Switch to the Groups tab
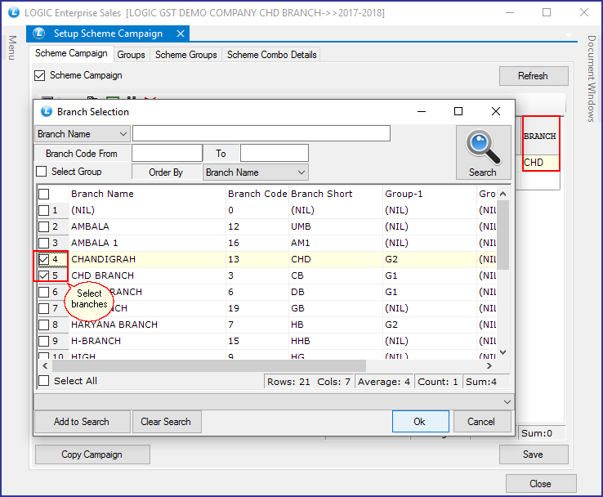Image resolution: width=603 pixels, height=497 pixels. tap(131, 55)
